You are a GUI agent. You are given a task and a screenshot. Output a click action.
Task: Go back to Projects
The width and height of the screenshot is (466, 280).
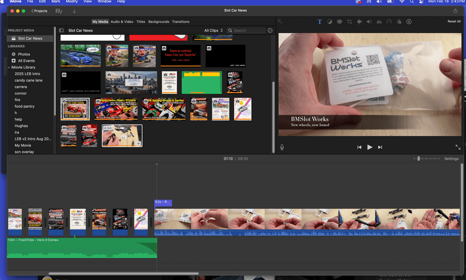[x=39, y=11]
